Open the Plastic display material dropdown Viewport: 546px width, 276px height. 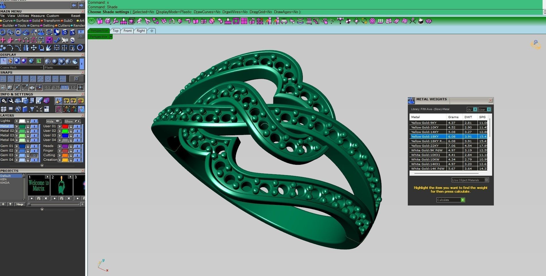(61, 68)
